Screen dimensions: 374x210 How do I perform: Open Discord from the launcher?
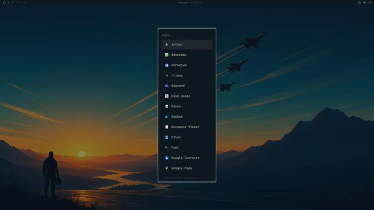tap(187, 86)
